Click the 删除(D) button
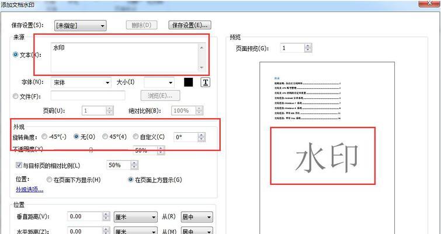Image resolution: width=441 pixels, height=234 pixels. (x=141, y=25)
